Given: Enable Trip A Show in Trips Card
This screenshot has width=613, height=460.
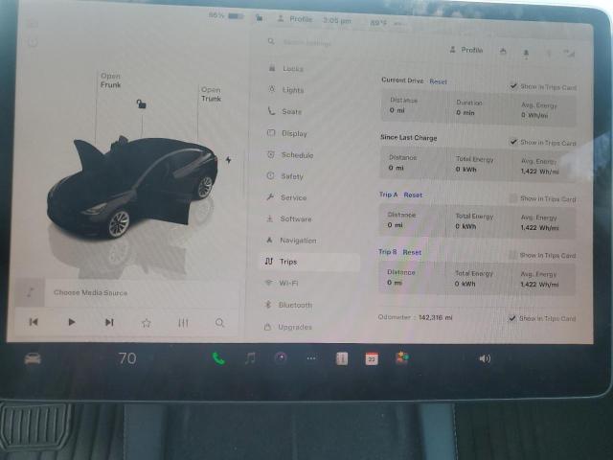Looking at the screenshot, I should 514,199.
